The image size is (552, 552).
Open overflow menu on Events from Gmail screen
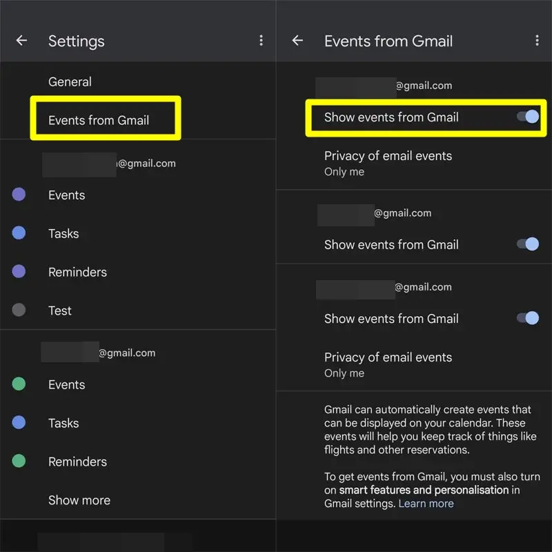click(537, 41)
